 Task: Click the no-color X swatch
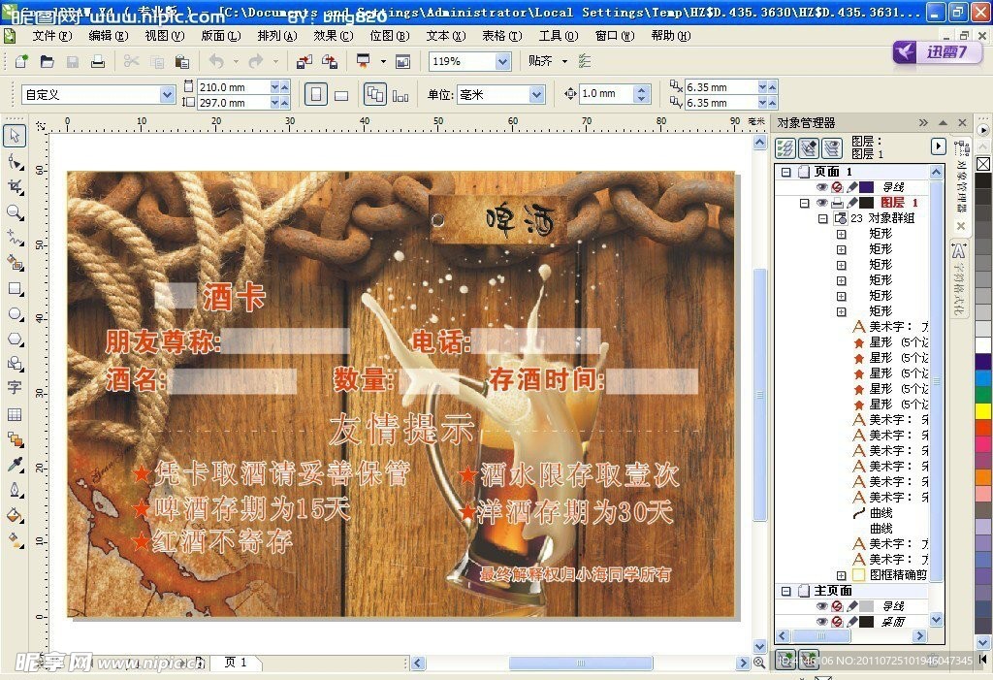pyautogui.click(x=983, y=164)
